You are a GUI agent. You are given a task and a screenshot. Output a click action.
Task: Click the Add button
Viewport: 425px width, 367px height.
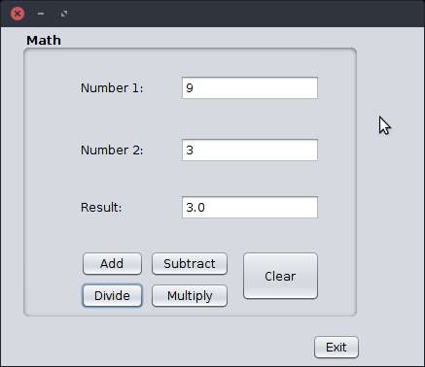pyautogui.click(x=112, y=264)
